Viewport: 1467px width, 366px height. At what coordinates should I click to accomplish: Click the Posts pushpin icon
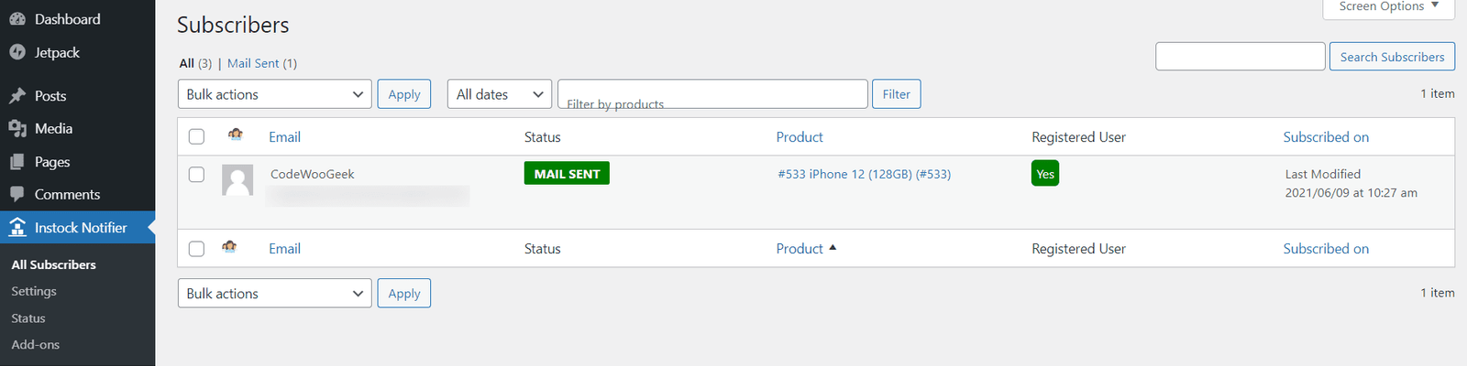click(17, 95)
